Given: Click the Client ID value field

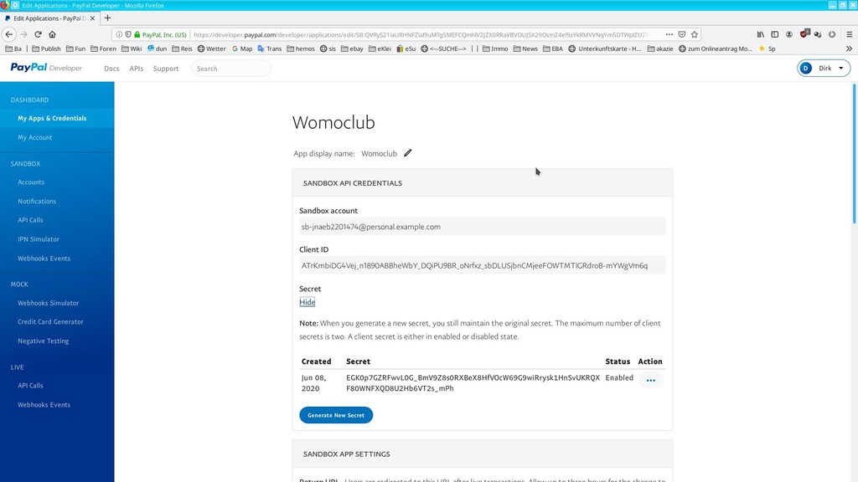Looking at the screenshot, I should click(482, 265).
